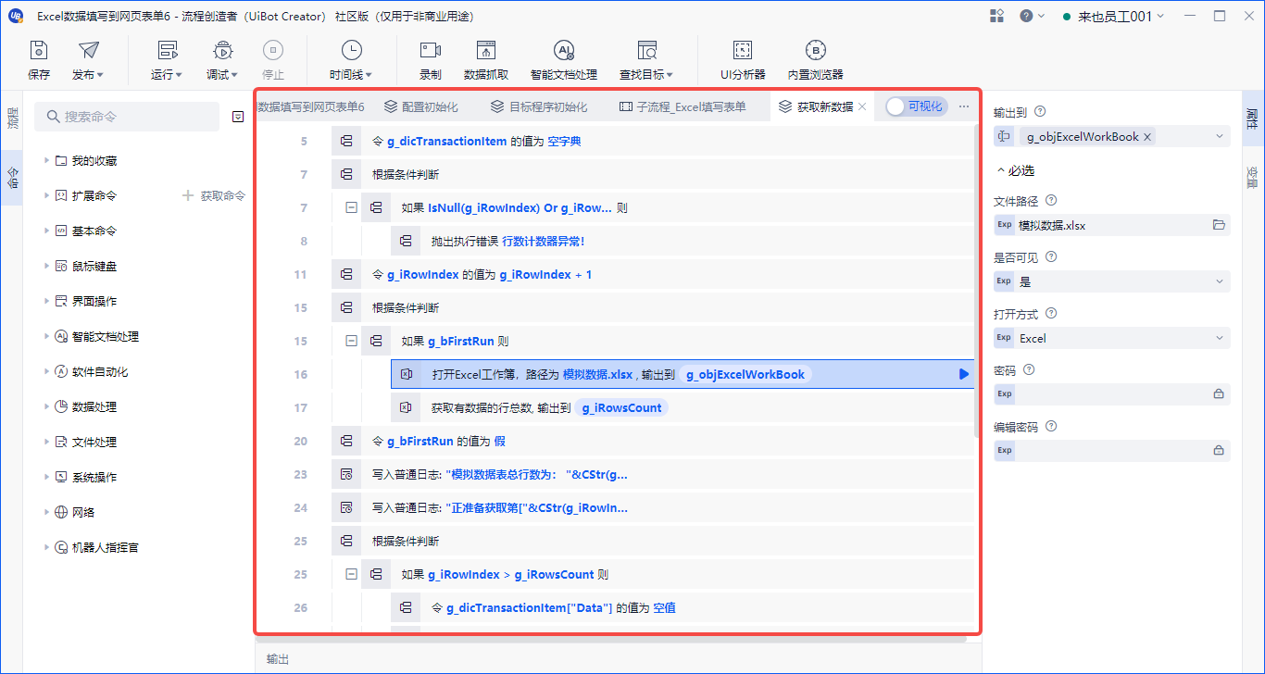
Task: Click the 密码 input field
Action: pos(1112,393)
